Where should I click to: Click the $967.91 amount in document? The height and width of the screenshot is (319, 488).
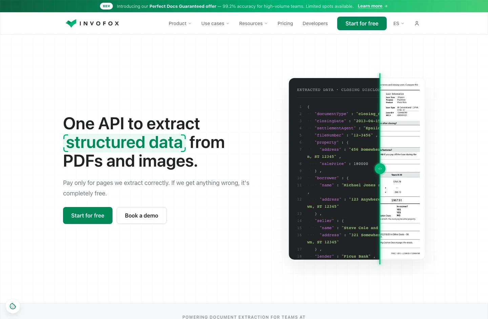click(396, 200)
